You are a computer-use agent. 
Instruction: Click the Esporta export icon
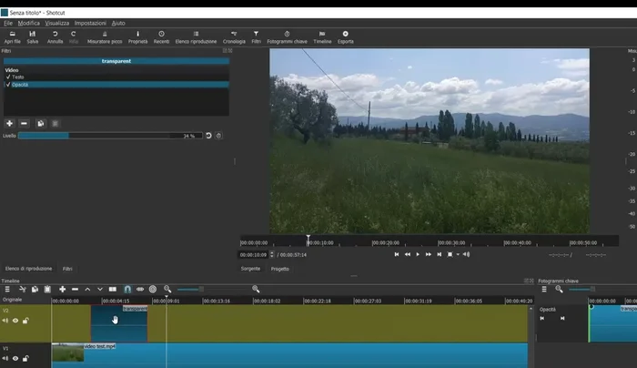pyautogui.click(x=345, y=37)
